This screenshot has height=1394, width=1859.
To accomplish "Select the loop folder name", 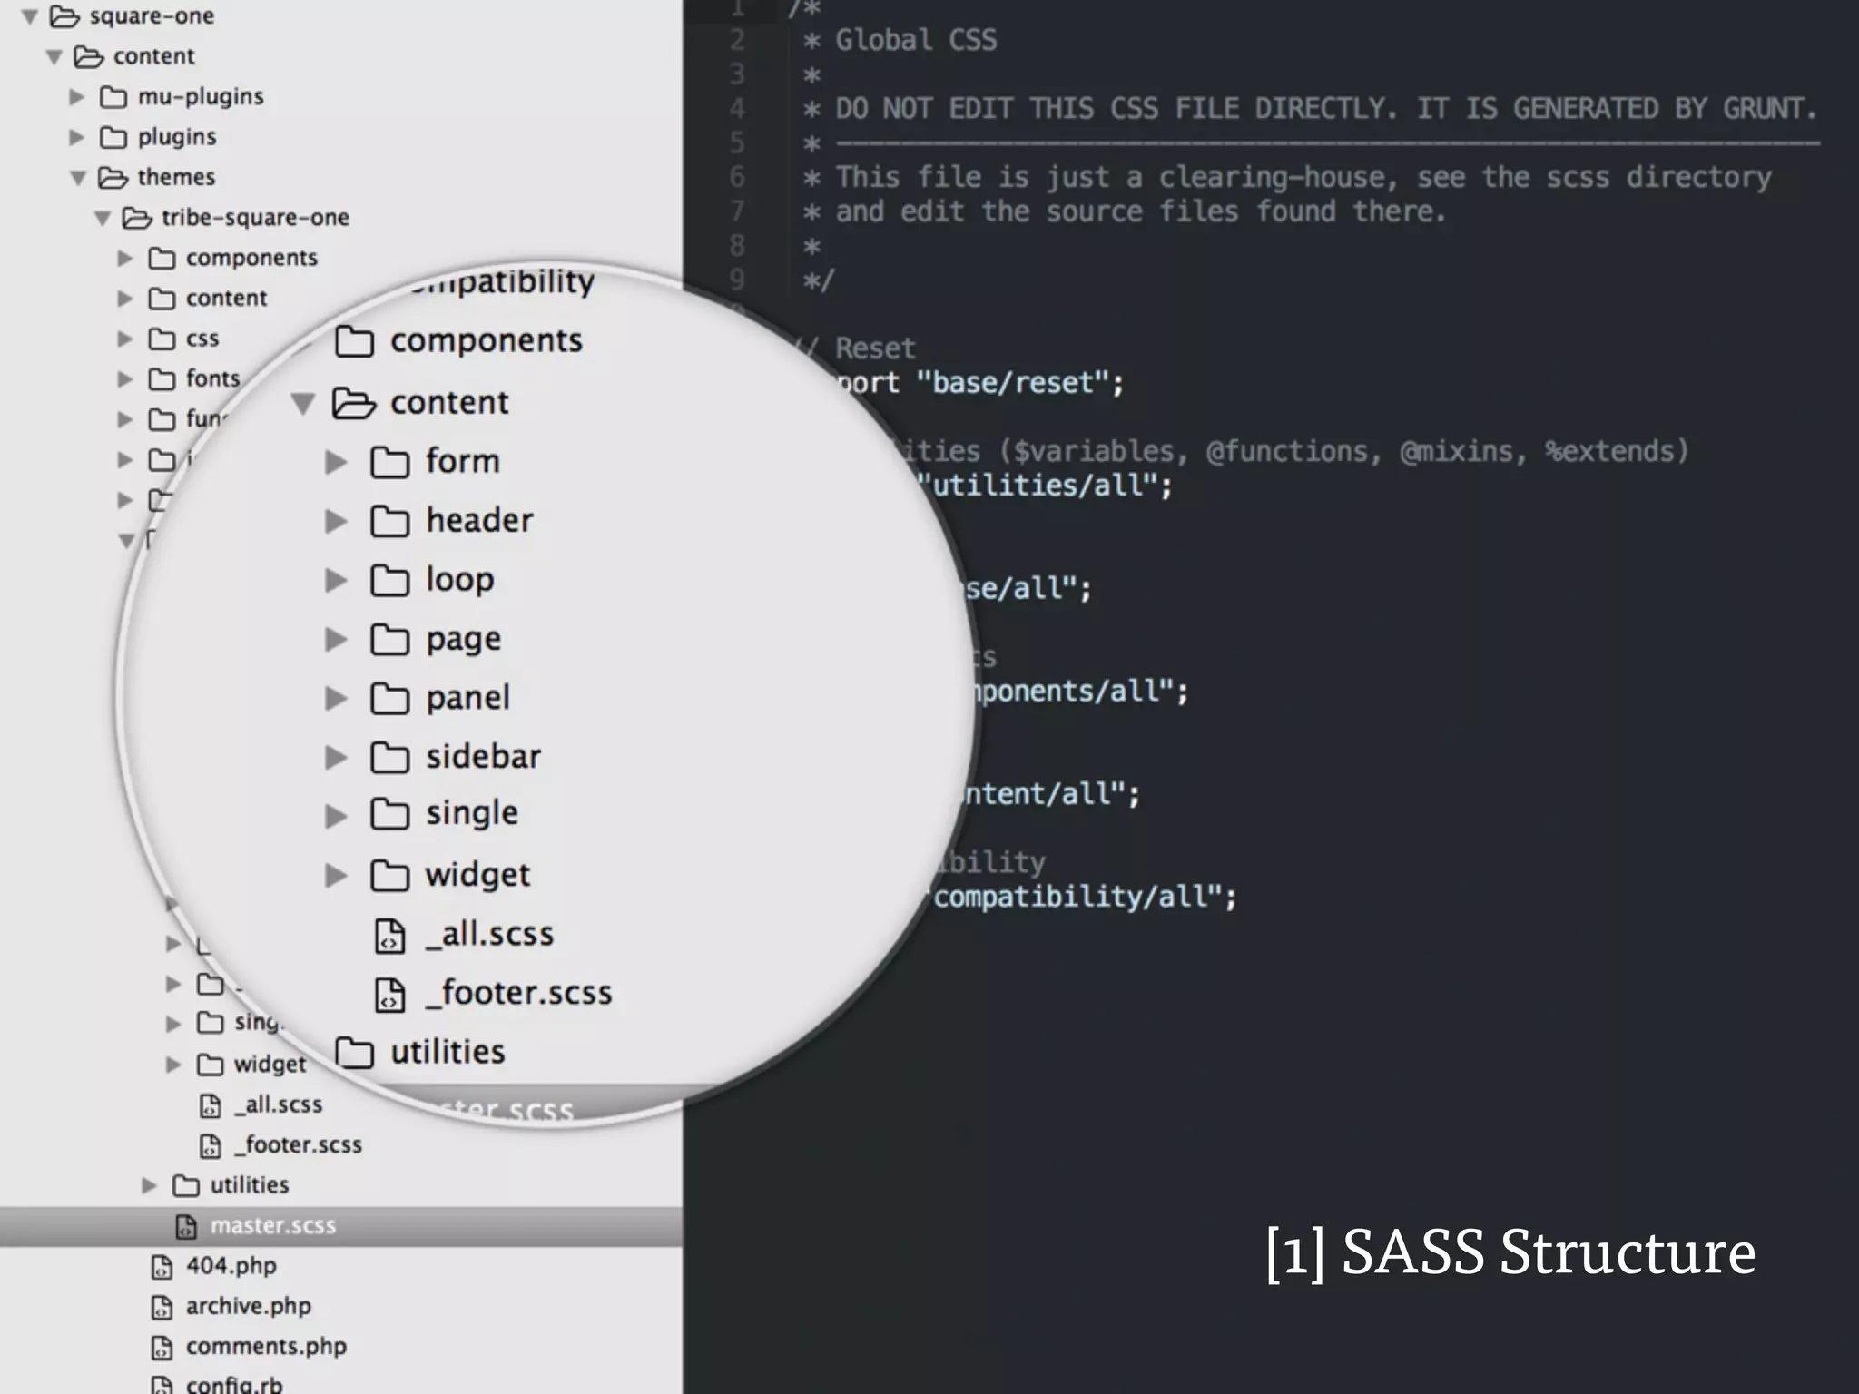I will click(460, 580).
